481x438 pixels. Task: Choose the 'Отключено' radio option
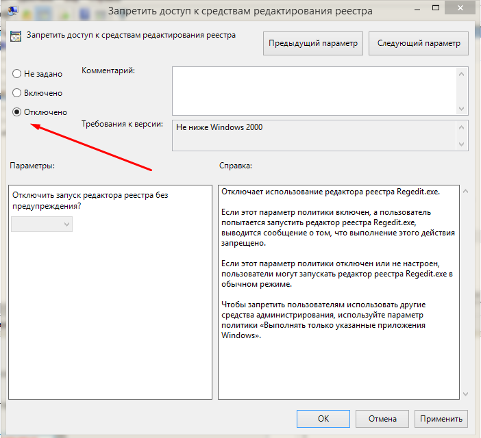[x=17, y=112]
